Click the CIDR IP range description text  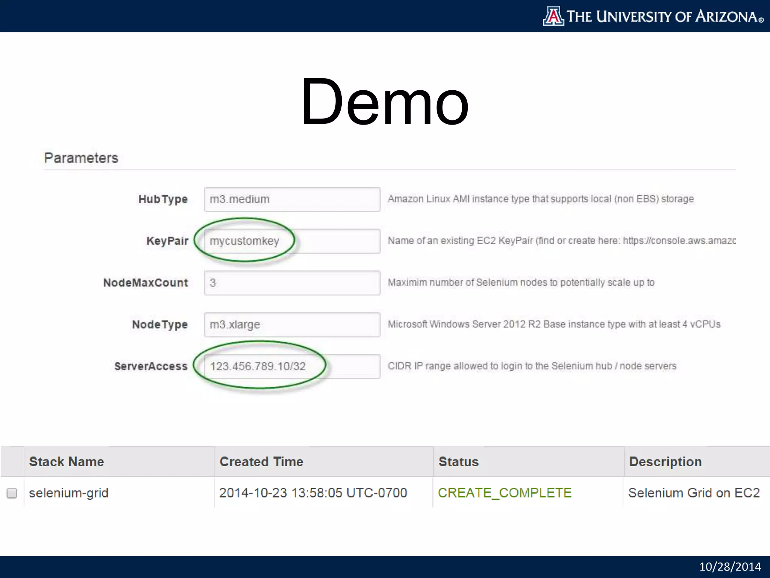(532, 366)
